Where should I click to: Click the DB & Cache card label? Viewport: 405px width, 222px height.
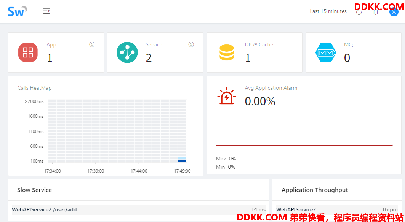point(259,44)
